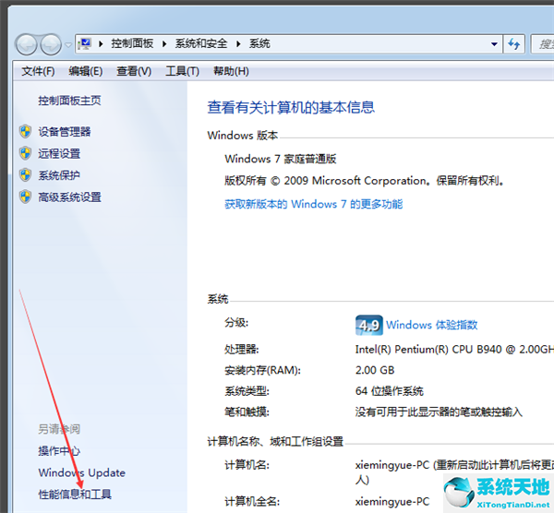The height and width of the screenshot is (513, 554).
Task: Open the recent pages dropdown beside Forward
Action: click(x=68, y=45)
